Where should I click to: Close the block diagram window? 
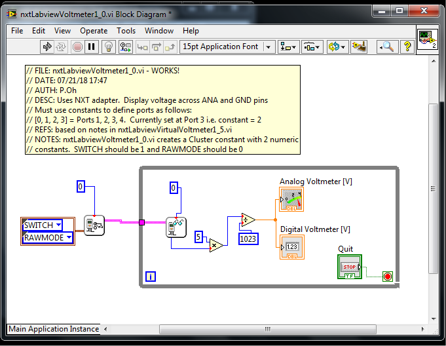(x=424, y=11)
